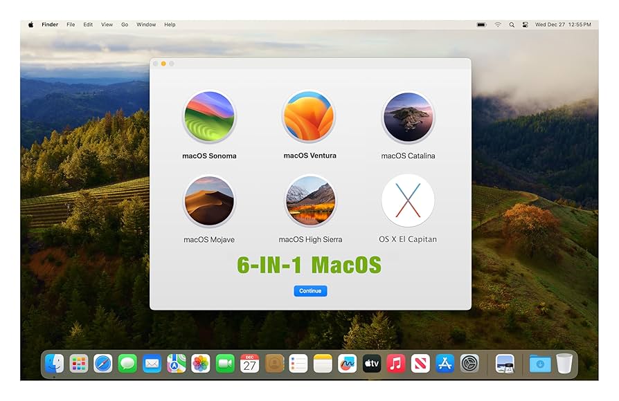Click the macOS Catalina label
This screenshot has height=401, width=619.
(x=409, y=156)
